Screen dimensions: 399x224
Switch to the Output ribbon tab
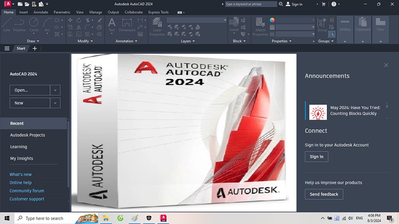[x=113, y=12]
